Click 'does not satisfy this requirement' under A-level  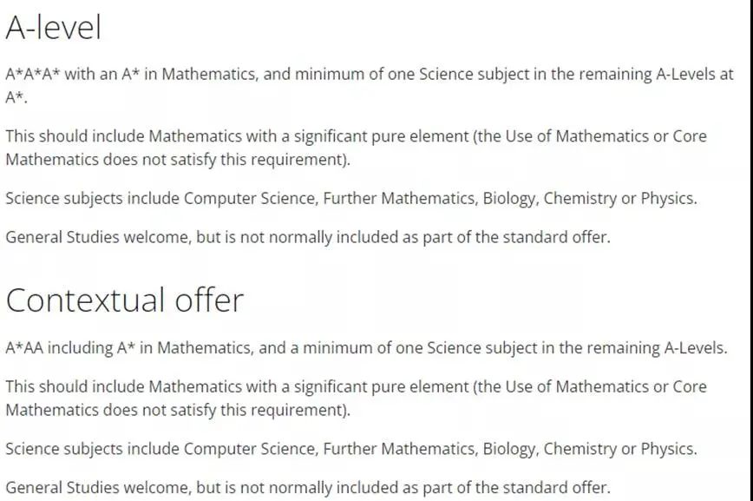pos(225,160)
